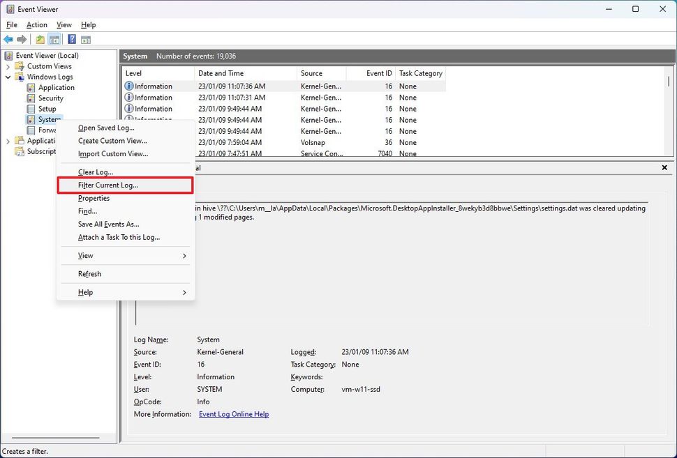Open Help using the blue question mark icon

click(x=71, y=39)
